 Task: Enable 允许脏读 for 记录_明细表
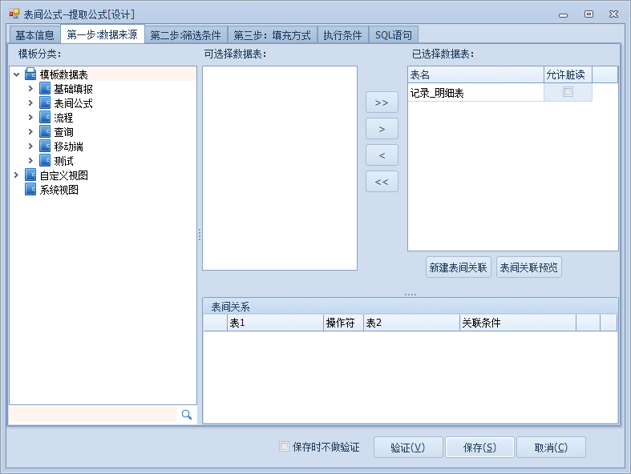[x=568, y=92]
